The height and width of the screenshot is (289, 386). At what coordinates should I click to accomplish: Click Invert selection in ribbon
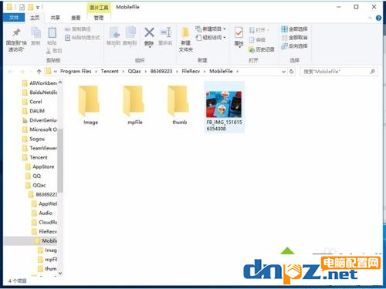click(294, 46)
